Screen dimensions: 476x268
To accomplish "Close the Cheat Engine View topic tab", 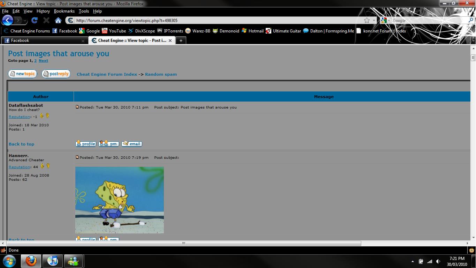I will (x=170, y=41).
